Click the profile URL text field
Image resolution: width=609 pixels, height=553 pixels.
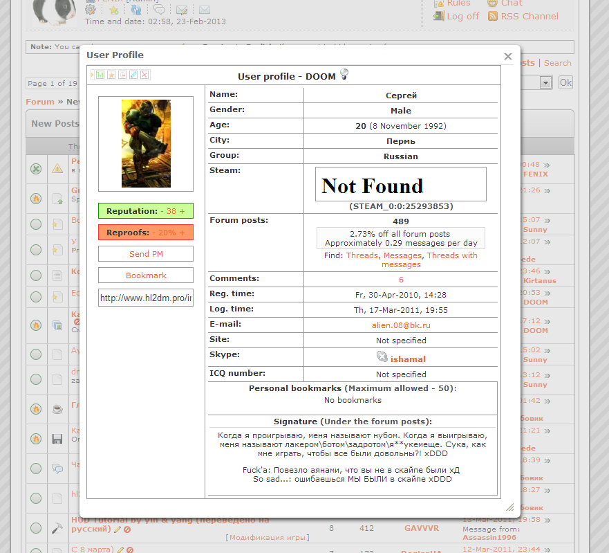[146, 298]
